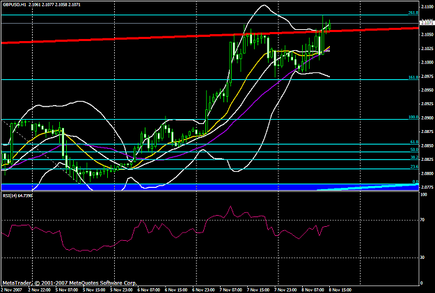Click the RSI scale value 30

(x=422, y=258)
